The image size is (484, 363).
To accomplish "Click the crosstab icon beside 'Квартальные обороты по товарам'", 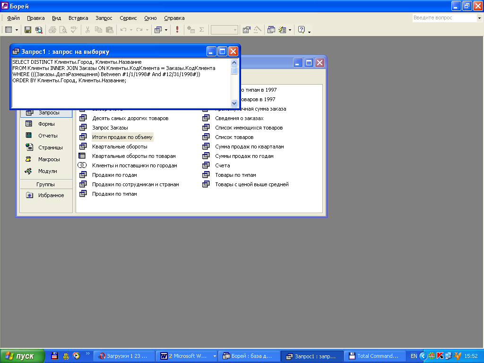I will pyautogui.click(x=82, y=156).
